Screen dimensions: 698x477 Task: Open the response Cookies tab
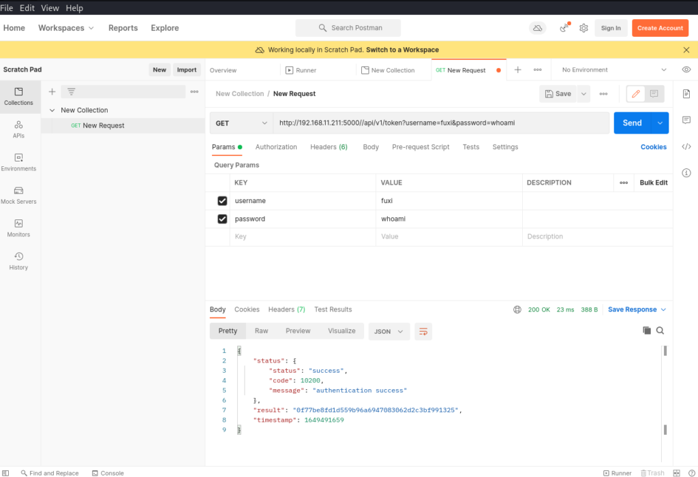[x=247, y=309]
